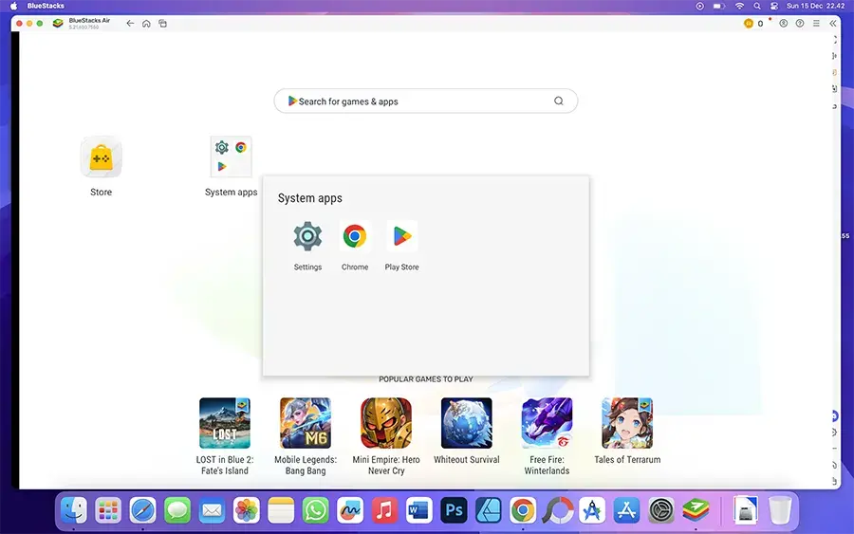Open the System apps folder icon

[x=231, y=157]
